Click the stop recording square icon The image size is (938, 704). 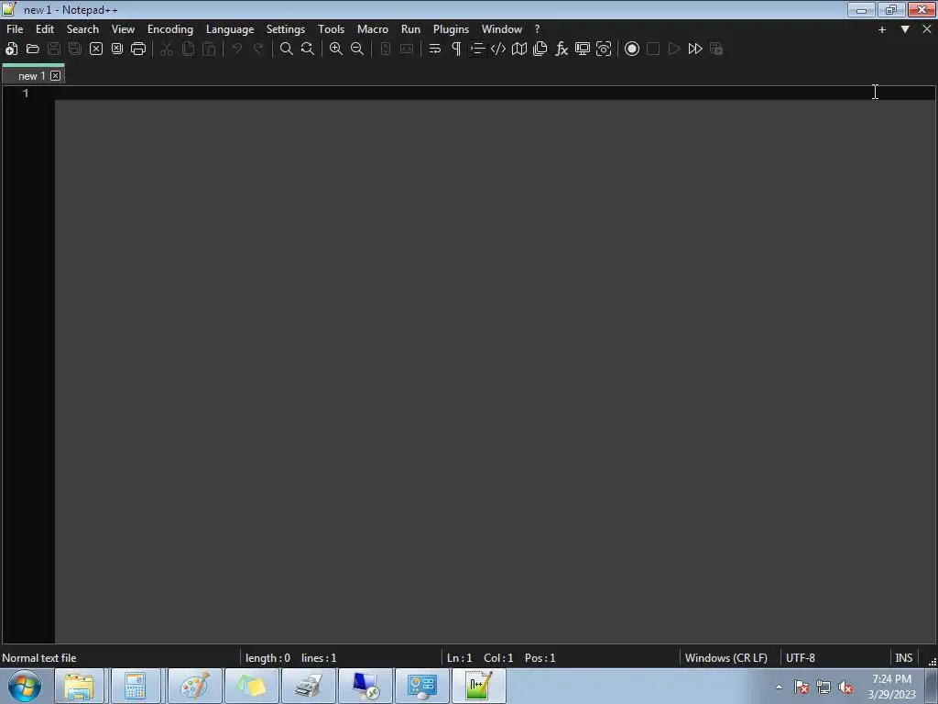(653, 49)
